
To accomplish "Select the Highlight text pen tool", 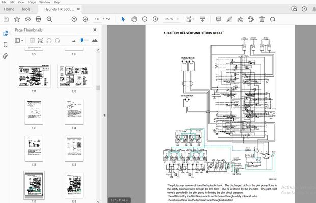I will point(229,19).
